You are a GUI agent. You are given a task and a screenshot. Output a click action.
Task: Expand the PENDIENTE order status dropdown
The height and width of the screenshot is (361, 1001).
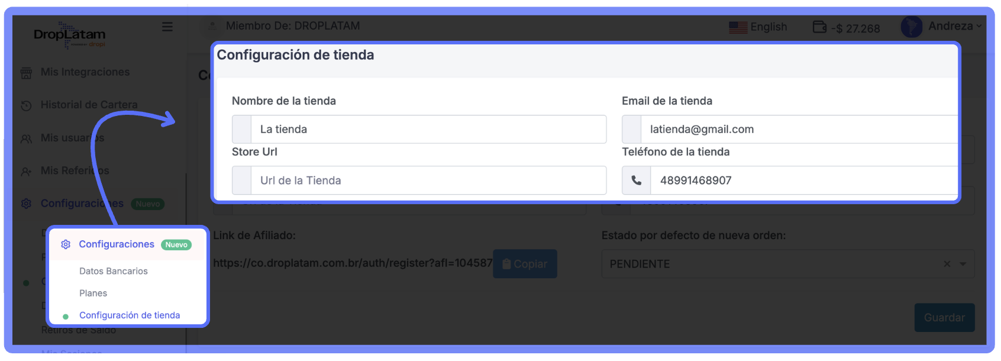(x=963, y=264)
